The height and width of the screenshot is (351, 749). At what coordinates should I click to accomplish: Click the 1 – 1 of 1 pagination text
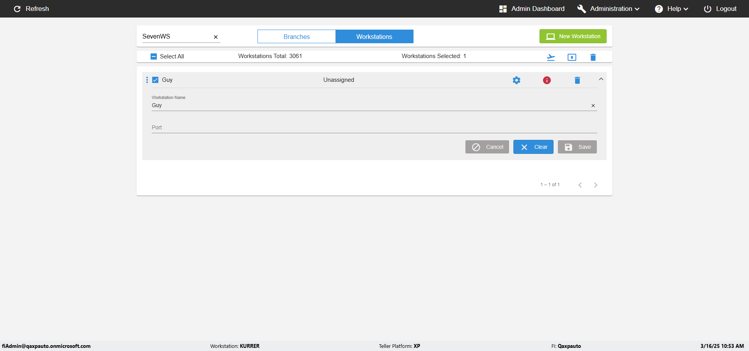550,185
